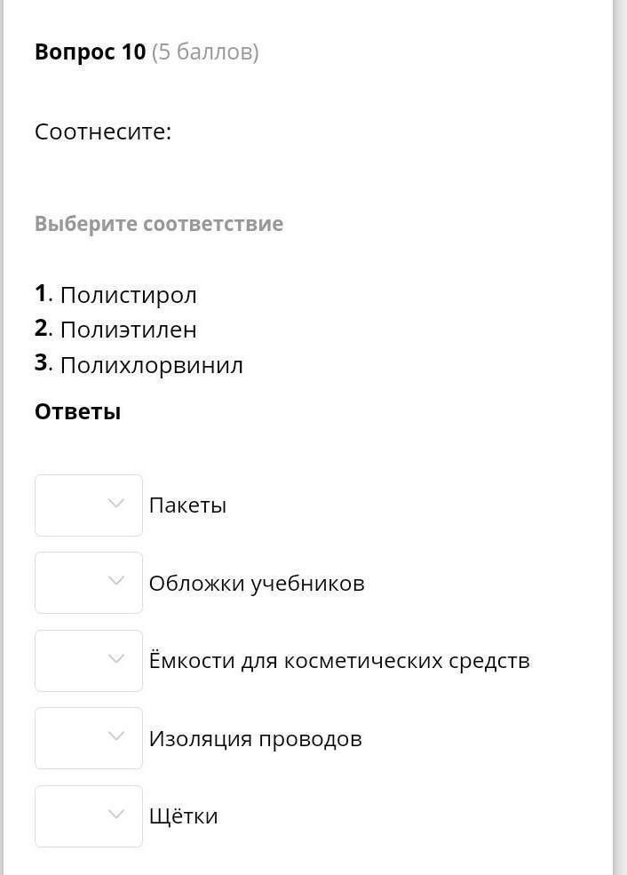Click the Ответы section heading
Viewport: 627px width, 875px height.
tap(77, 412)
